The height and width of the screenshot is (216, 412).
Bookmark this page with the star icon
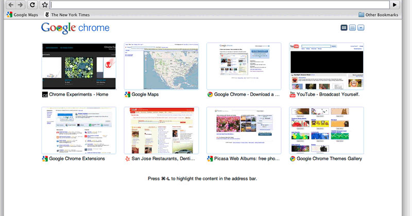coord(45,5)
